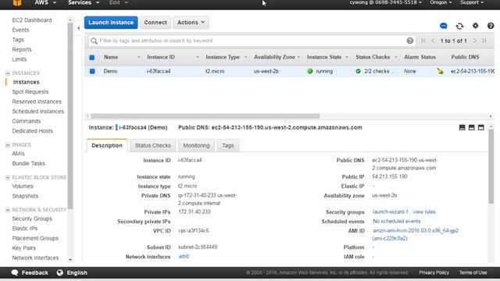500x281 pixels.
Task: Open the help question mark icon
Action: pyautogui.click(x=491, y=26)
